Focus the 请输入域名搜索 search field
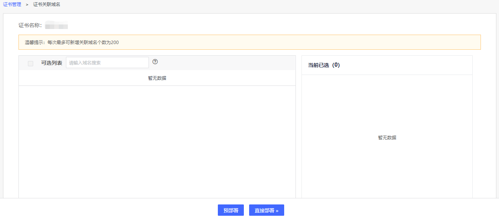This screenshot has height=218, width=499. [x=107, y=63]
